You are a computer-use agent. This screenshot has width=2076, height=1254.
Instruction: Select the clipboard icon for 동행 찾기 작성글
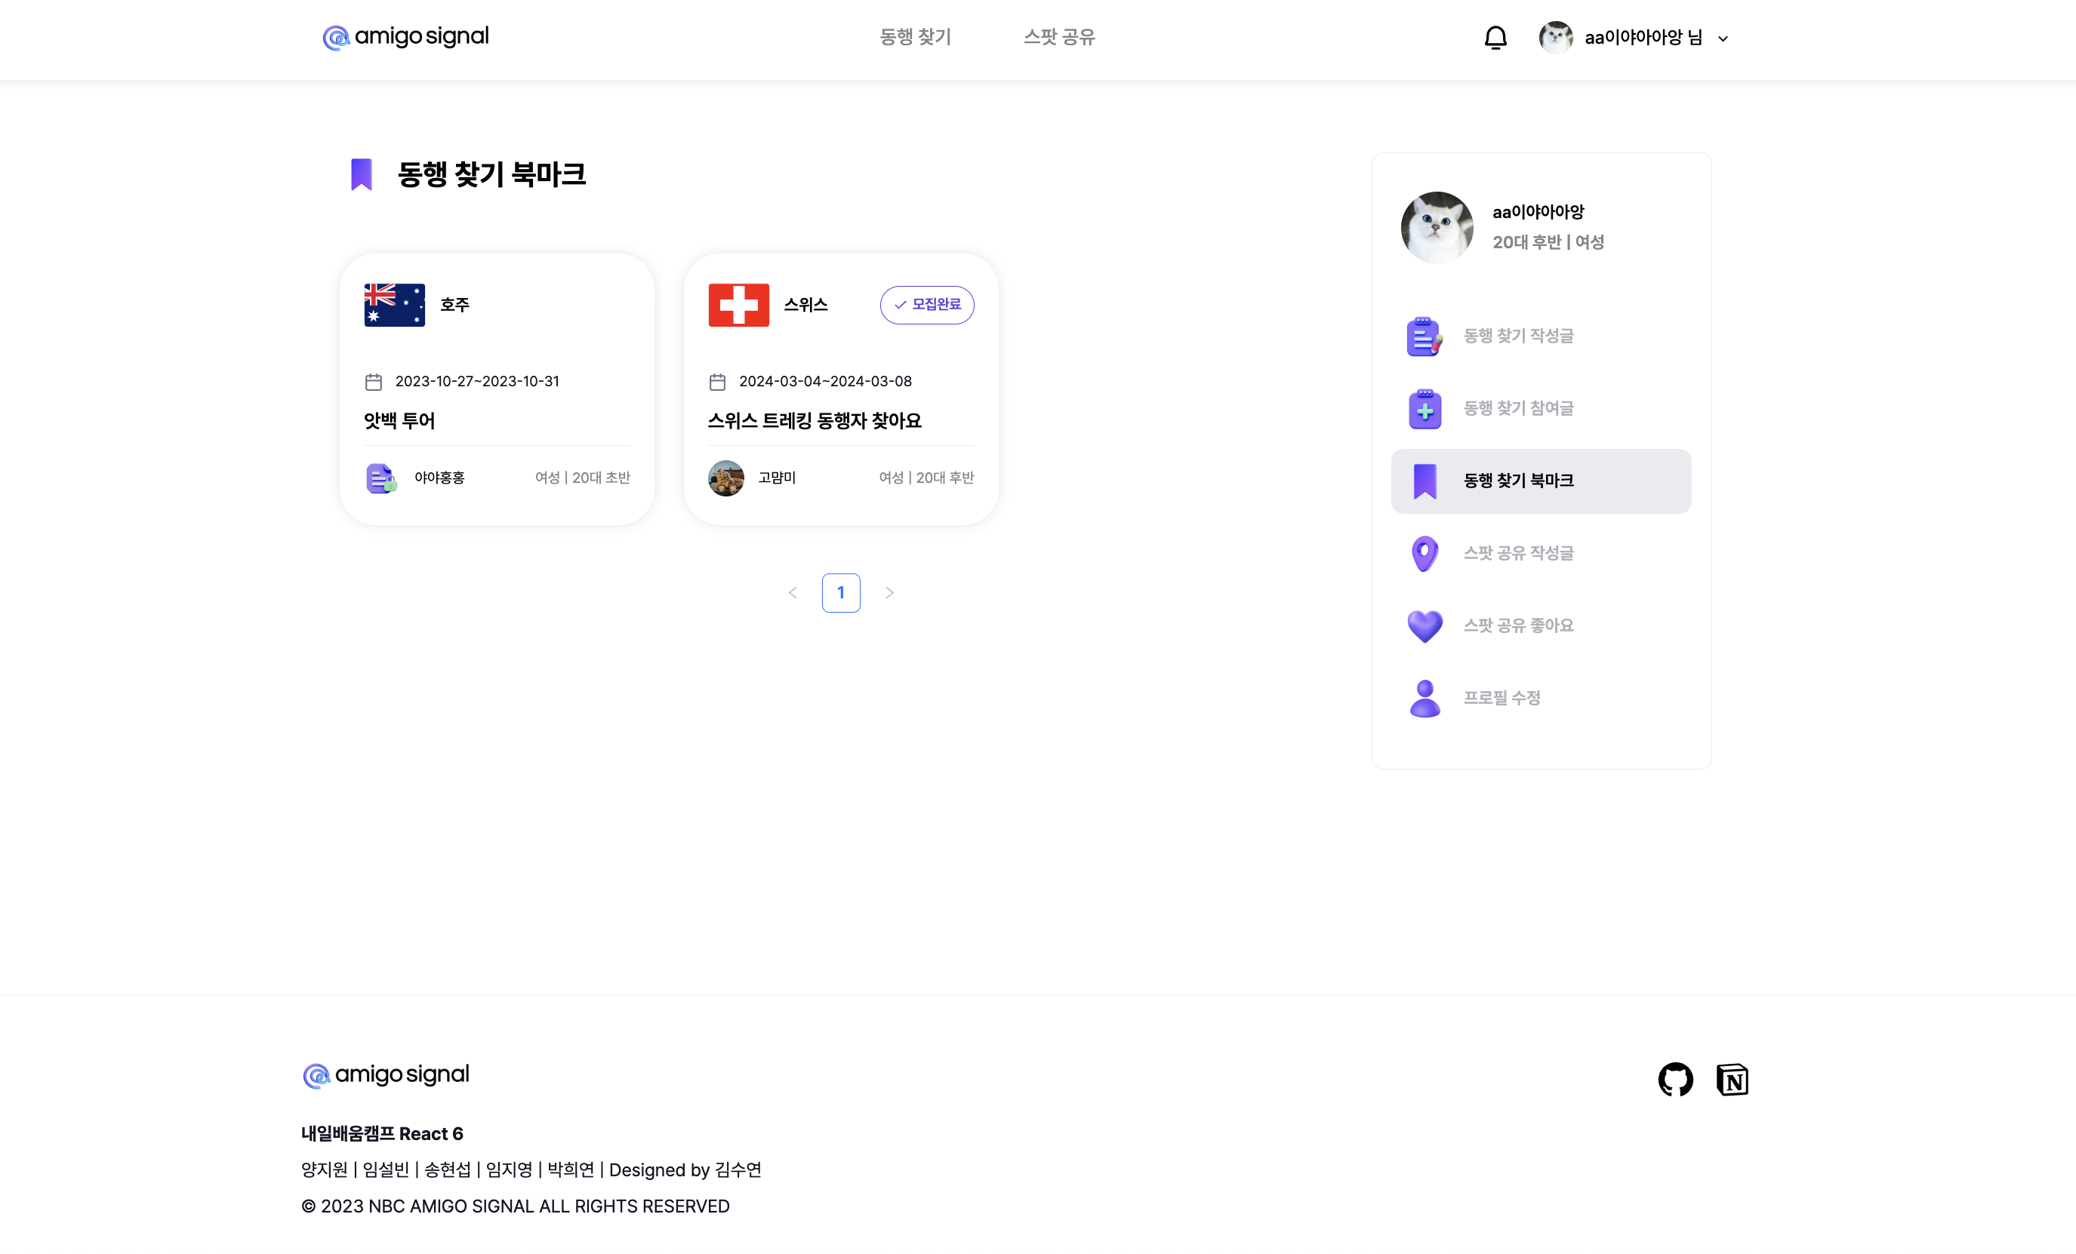click(1424, 335)
